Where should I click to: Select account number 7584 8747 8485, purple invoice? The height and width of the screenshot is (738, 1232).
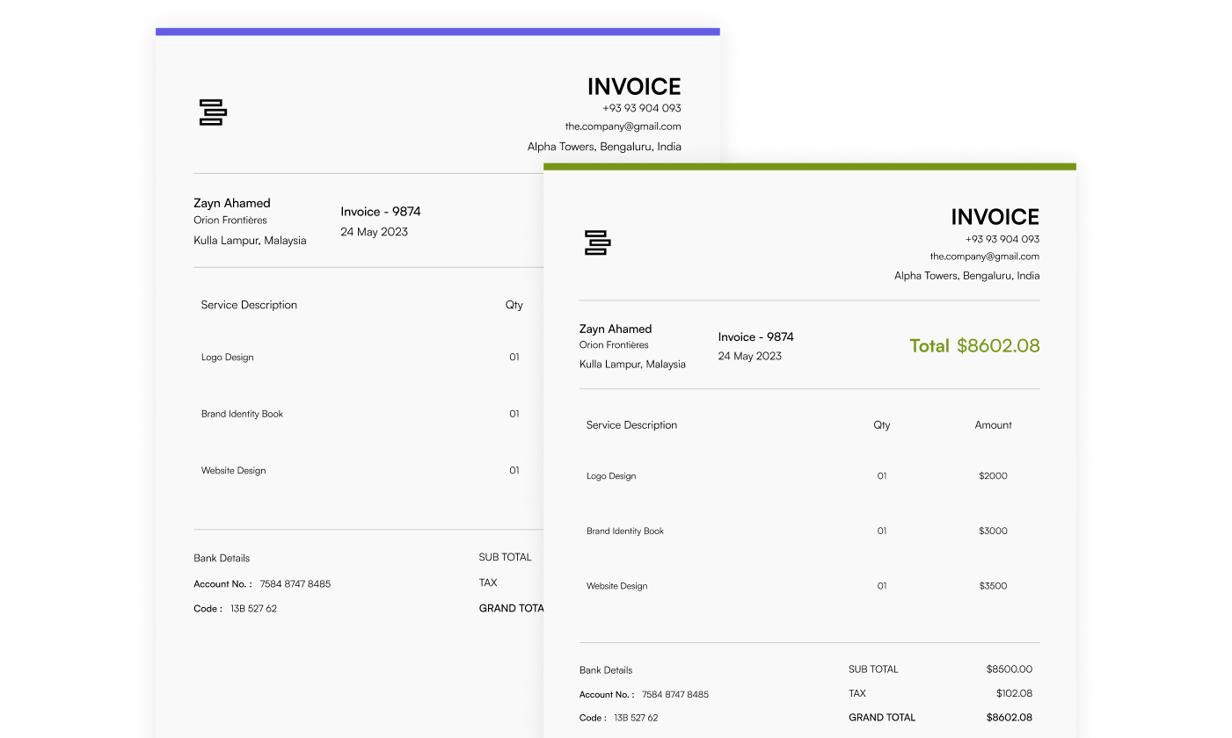pos(295,584)
